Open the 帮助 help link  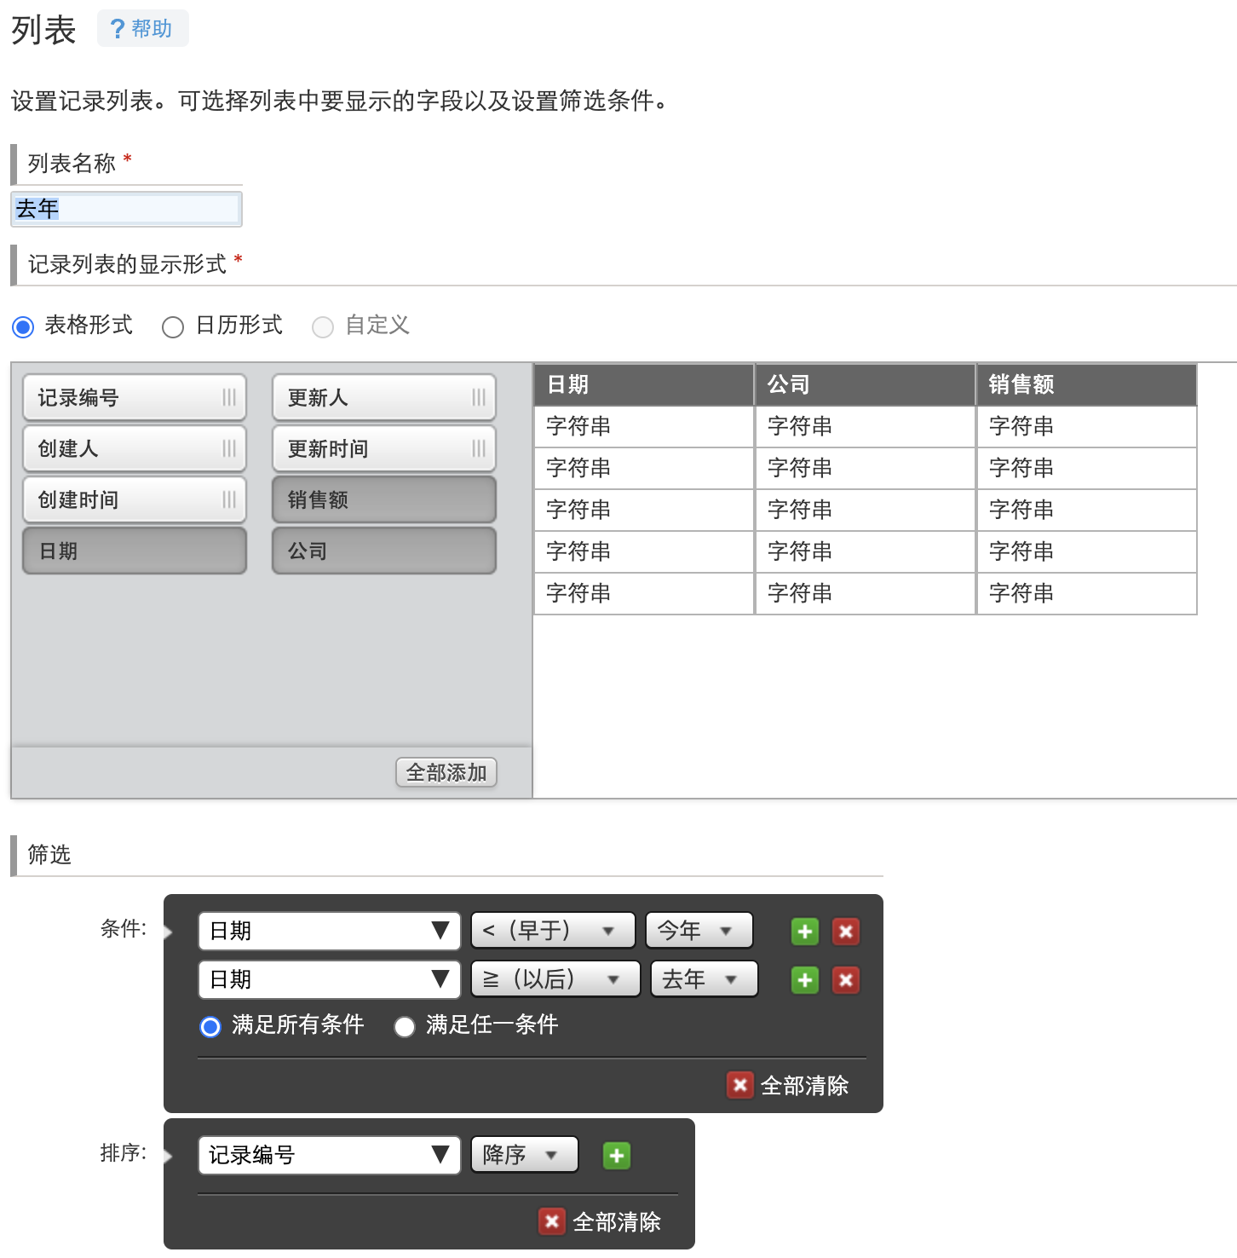(x=142, y=29)
